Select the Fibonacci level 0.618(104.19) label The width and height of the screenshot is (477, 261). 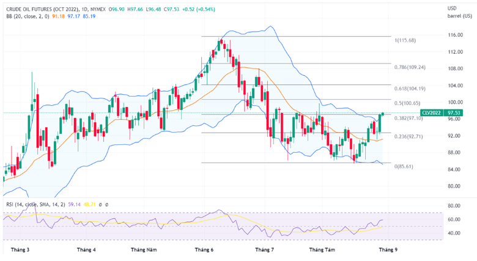pyautogui.click(x=410, y=89)
